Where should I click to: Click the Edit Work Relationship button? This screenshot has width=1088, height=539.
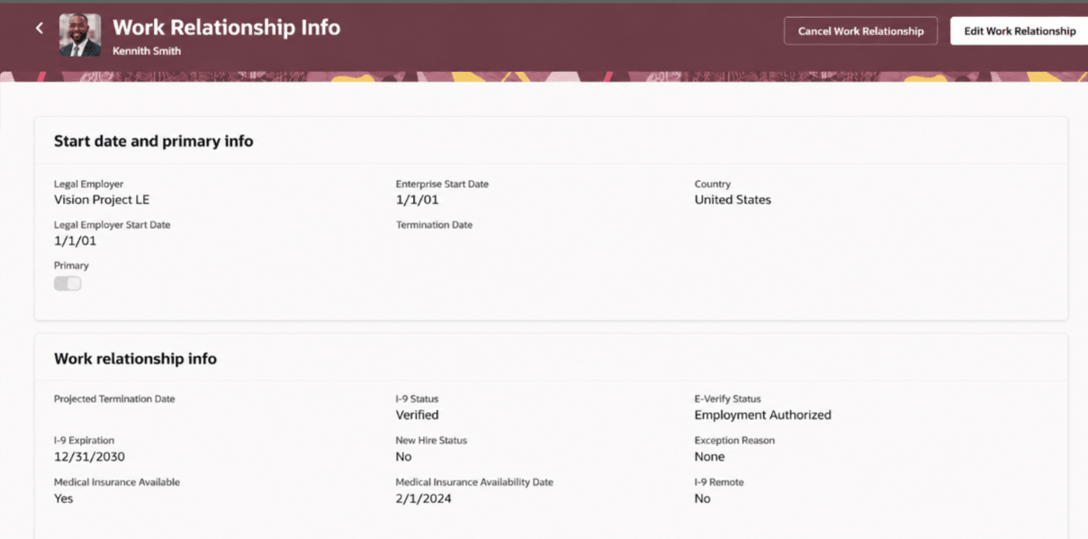(x=1020, y=31)
